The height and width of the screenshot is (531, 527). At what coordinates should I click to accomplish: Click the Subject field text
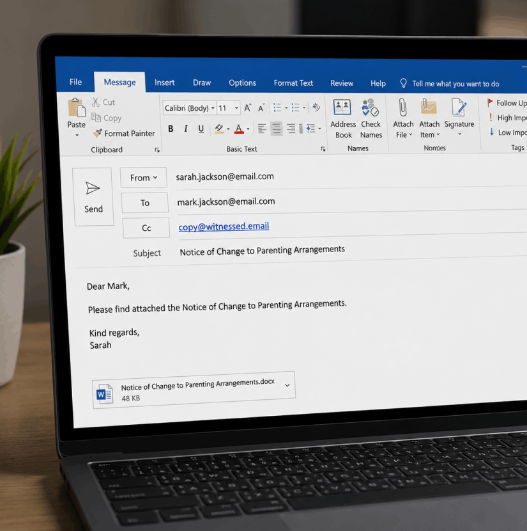[x=262, y=251]
